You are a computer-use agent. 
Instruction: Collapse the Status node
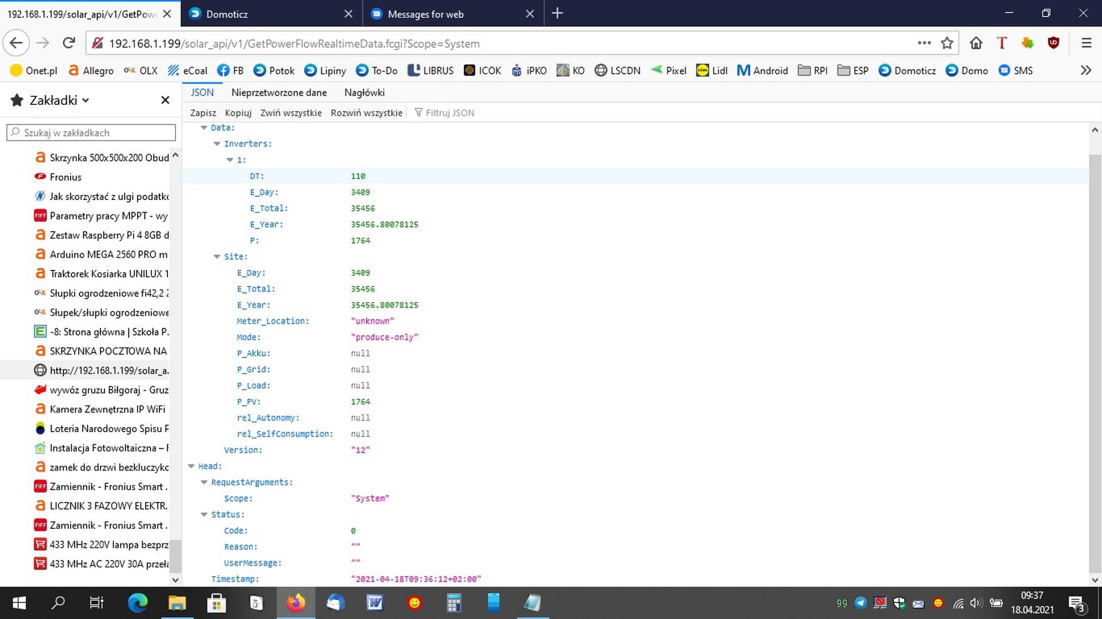coord(204,515)
